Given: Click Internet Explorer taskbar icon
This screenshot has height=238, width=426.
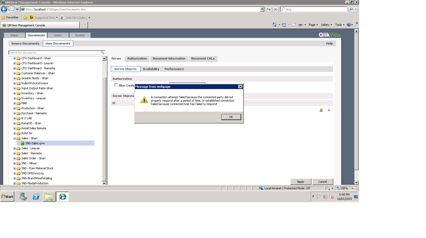Looking at the screenshot, I should tap(62, 197).
